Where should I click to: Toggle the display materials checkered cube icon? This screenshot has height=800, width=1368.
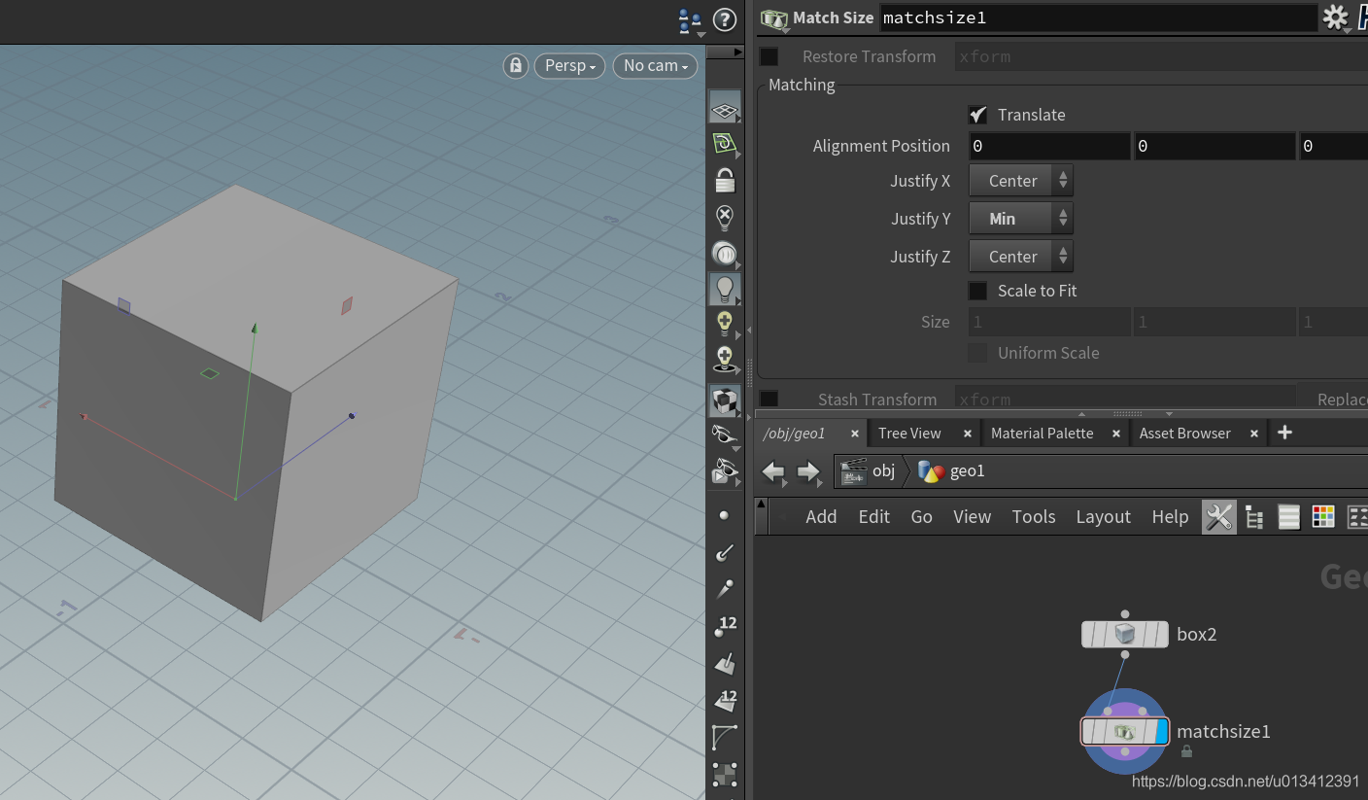coord(724,400)
